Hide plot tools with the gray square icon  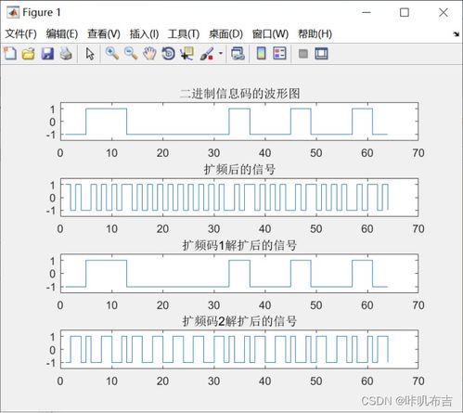pos(303,54)
